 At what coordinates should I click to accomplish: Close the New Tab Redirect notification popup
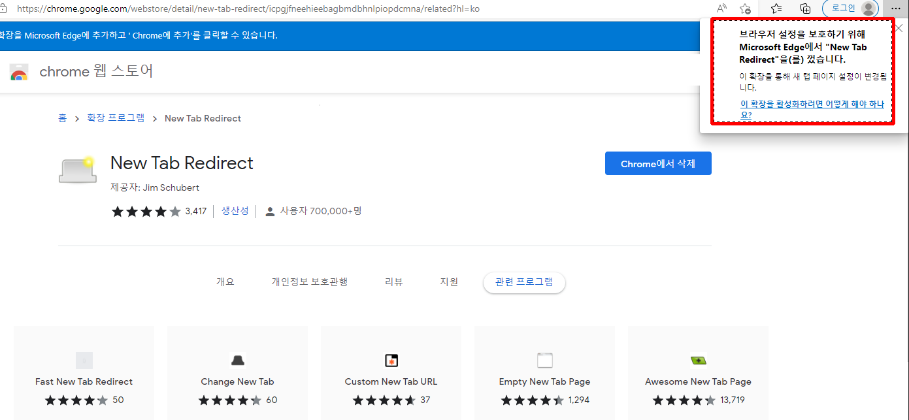pyautogui.click(x=899, y=28)
